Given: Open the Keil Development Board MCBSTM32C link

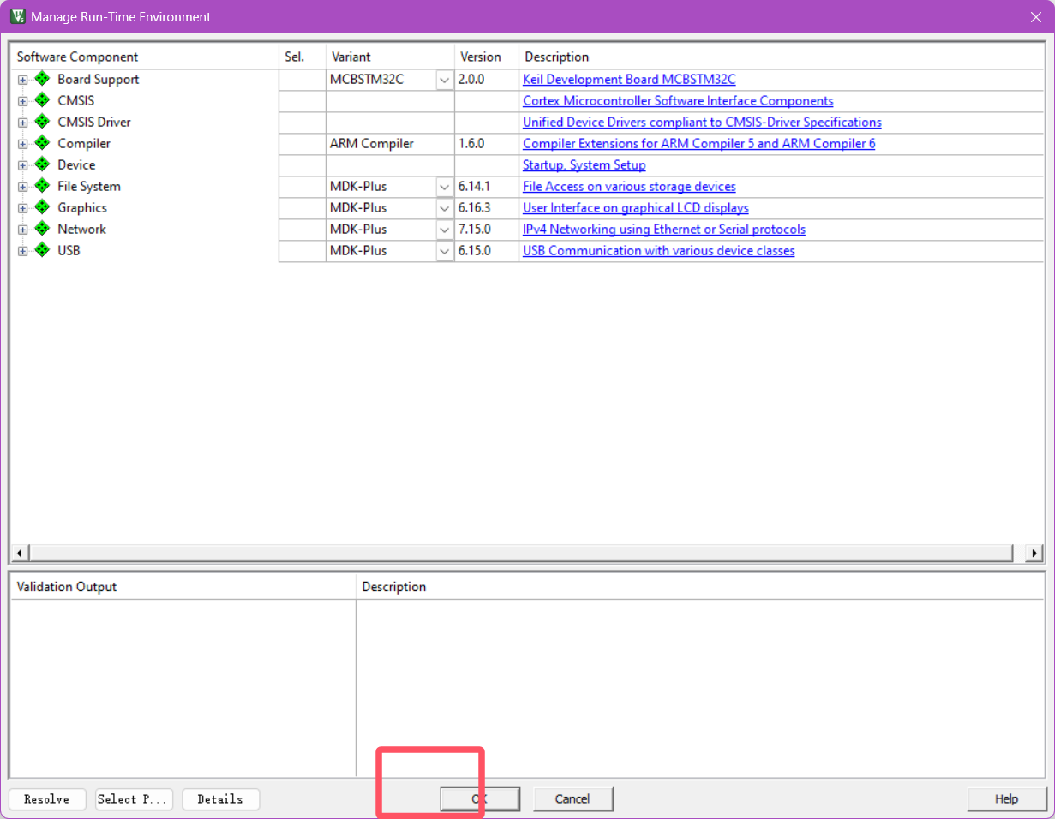Looking at the screenshot, I should (x=629, y=79).
